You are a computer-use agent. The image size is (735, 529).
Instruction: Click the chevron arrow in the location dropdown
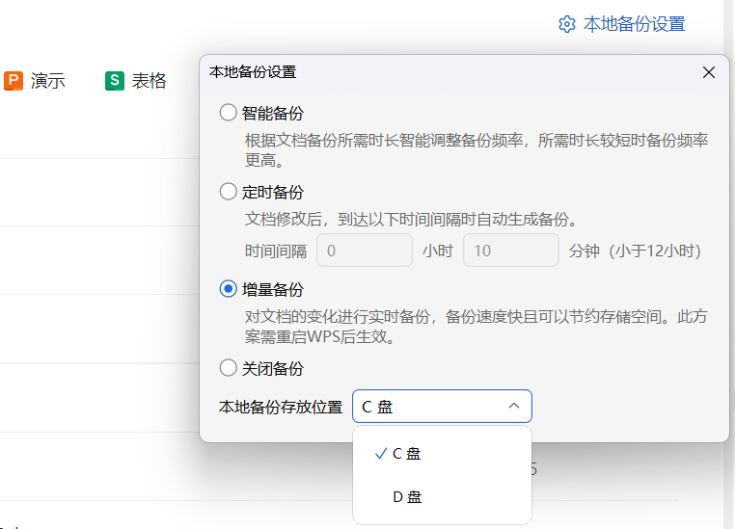pyautogui.click(x=514, y=406)
